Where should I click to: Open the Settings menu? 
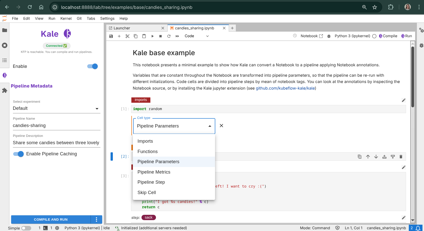pyautogui.click(x=107, y=18)
